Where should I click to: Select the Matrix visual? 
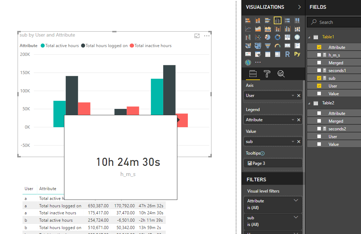click(277, 54)
